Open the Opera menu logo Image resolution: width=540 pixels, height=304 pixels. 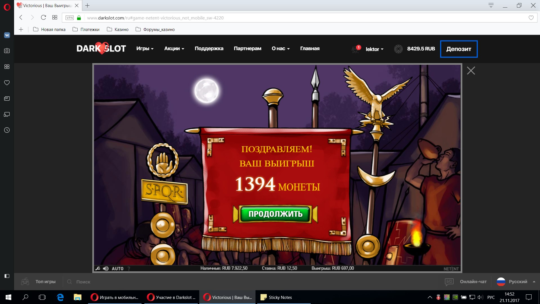(7, 7)
